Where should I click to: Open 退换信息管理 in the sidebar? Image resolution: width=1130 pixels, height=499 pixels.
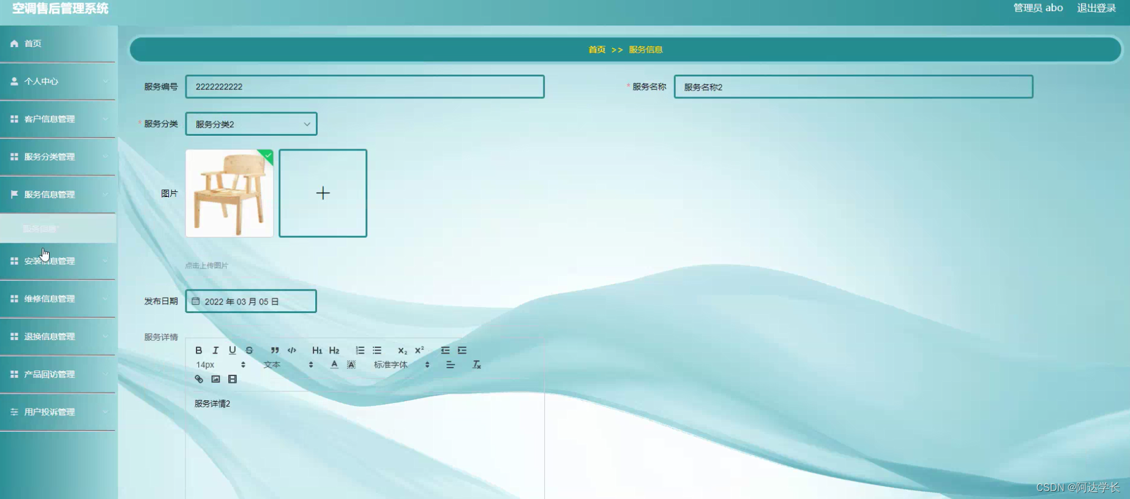coord(58,336)
